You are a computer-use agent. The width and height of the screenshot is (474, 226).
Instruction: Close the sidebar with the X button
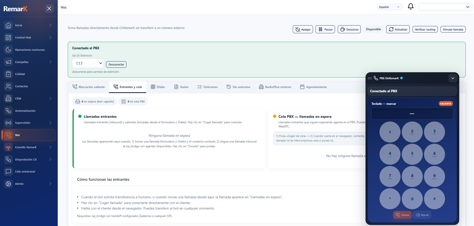[x=49, y=8]
